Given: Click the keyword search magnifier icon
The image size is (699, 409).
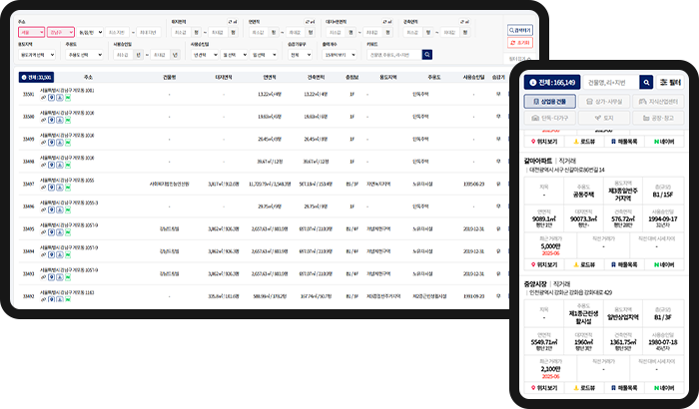Looking at the screenshot, I should point(426,55).
